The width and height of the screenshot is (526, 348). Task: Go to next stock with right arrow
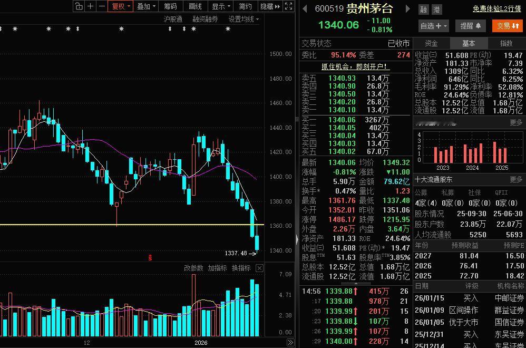click(x=407, y=8)
